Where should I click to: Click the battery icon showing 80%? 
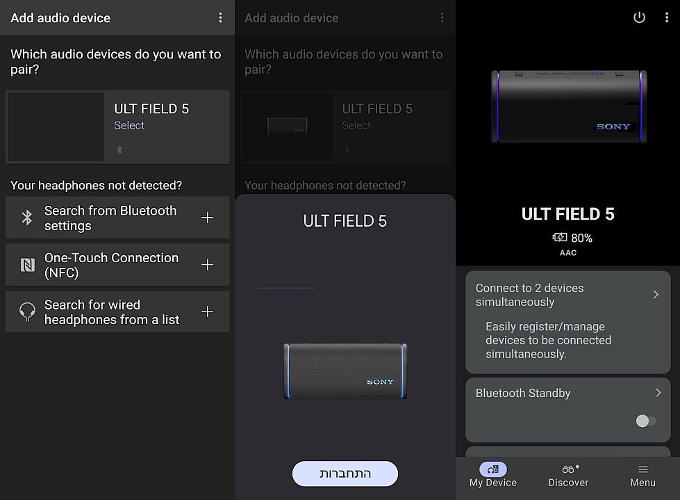559,238
